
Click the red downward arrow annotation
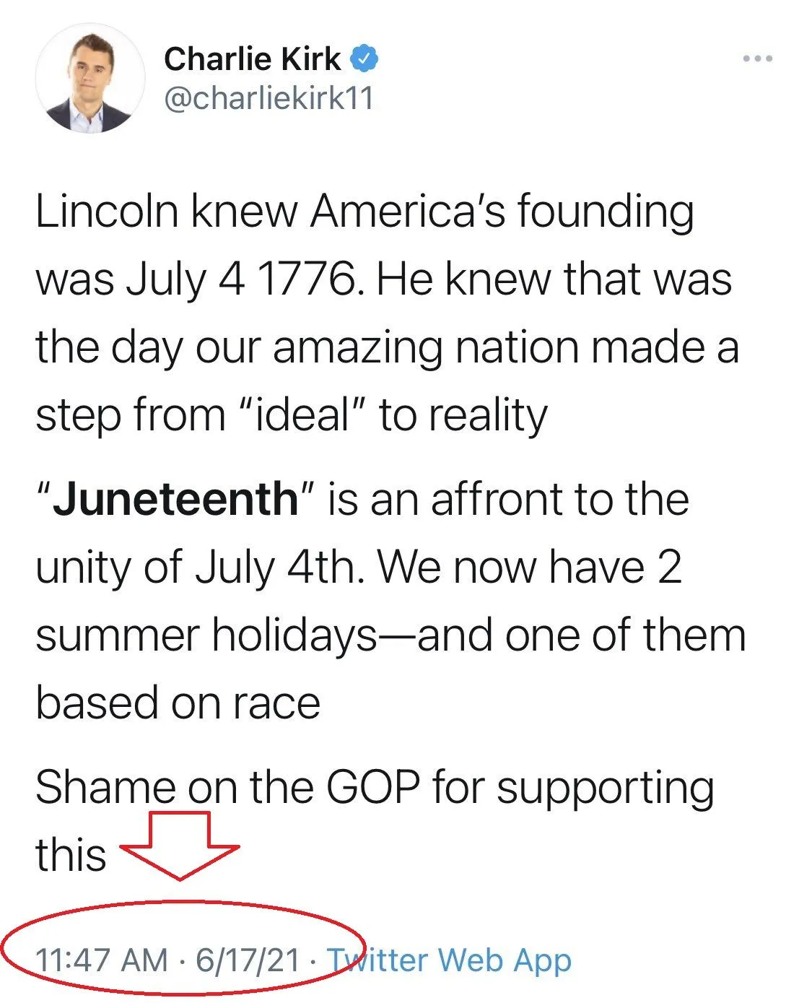[180, 843]
